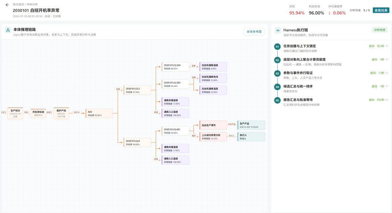392x213 pixels.
Task: Select the 拉丝生产事件 node
Action: [213, 125]
